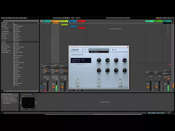Click the algorithm display on XenoVerb
Screen dimensions: 175x131
[81, 60]
